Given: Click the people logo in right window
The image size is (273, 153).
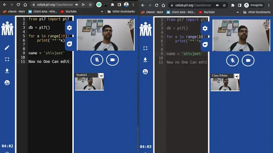Looking at the screenshot, I should coord(146,29).
